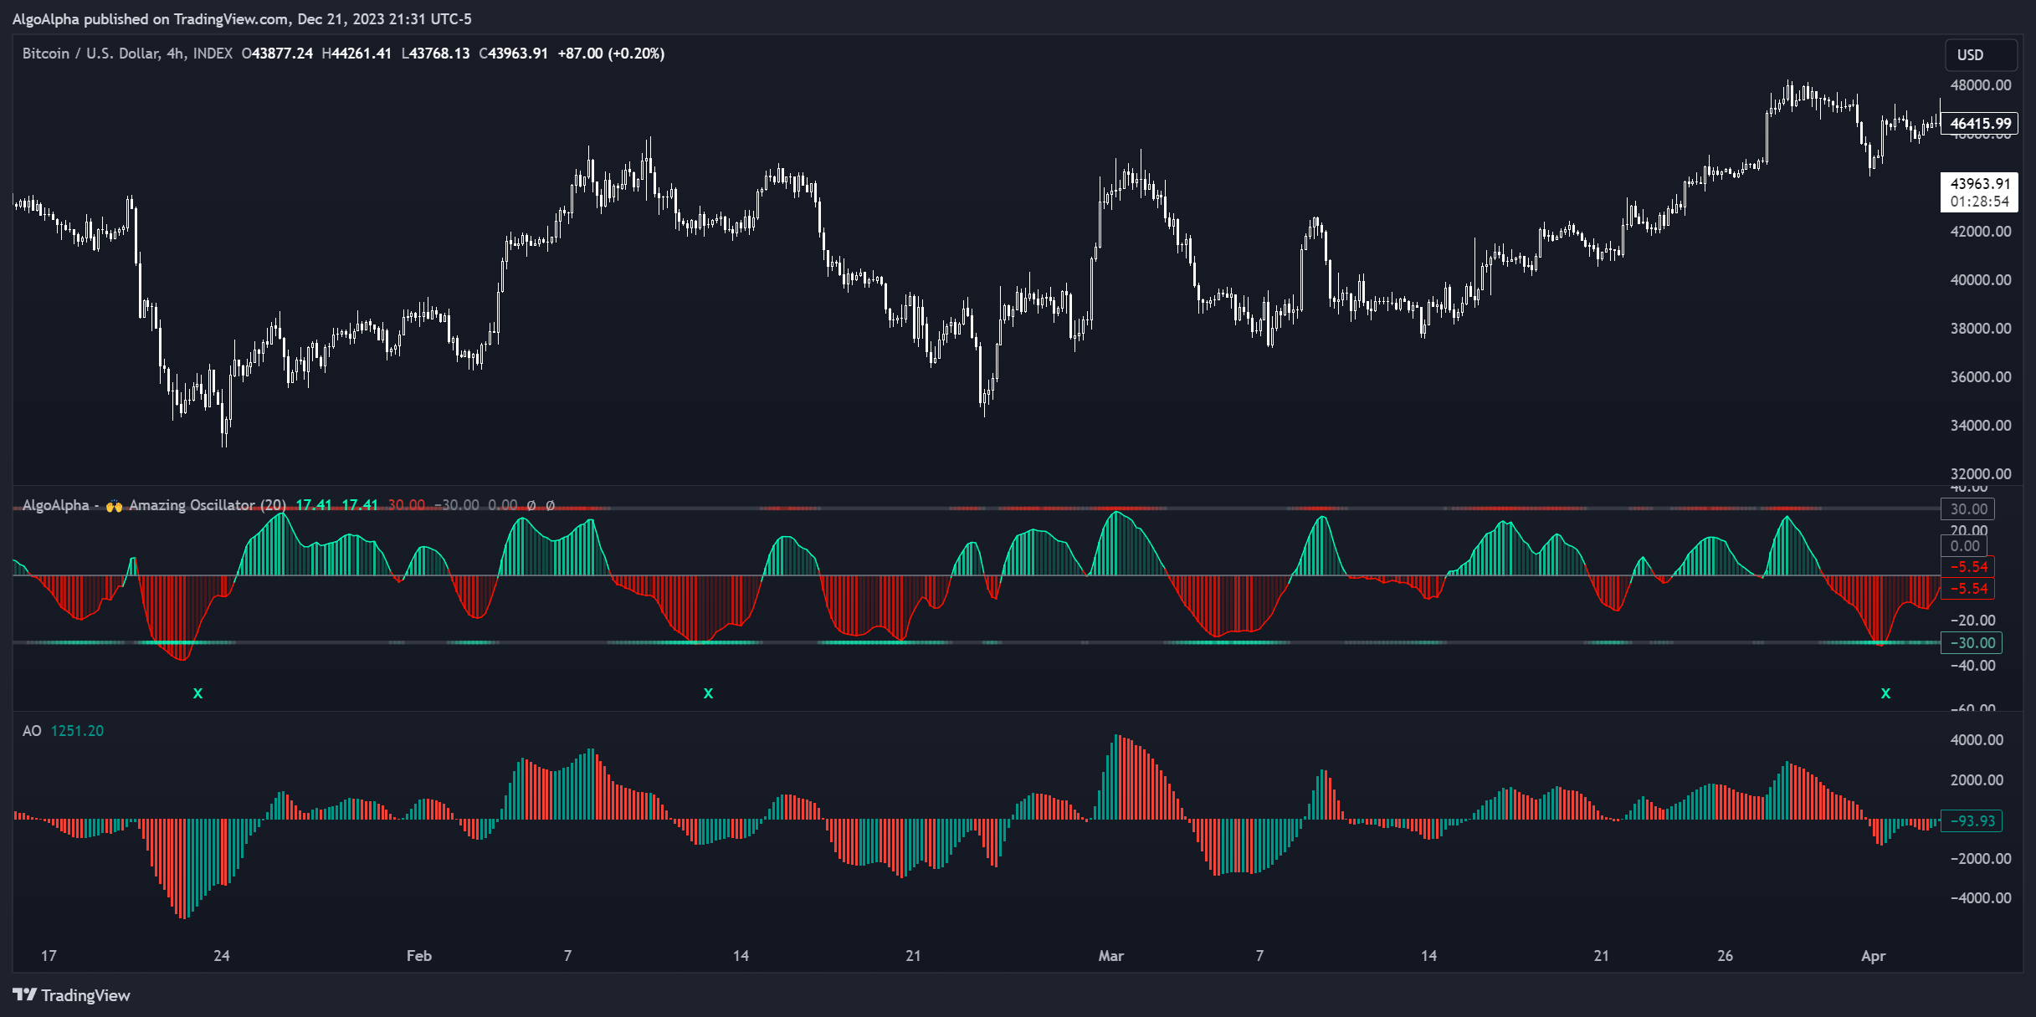Click the red 30.00 value in oscillator legend

pos(407,505)
